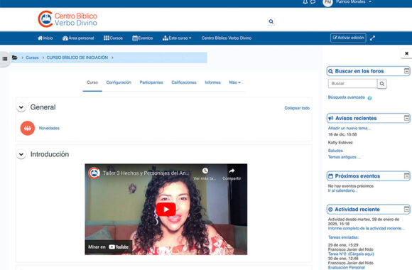Click the Próximos eventos calendar icon
Image resolution: width=412 pixels, height=270 pixels.
coord(331,176)
